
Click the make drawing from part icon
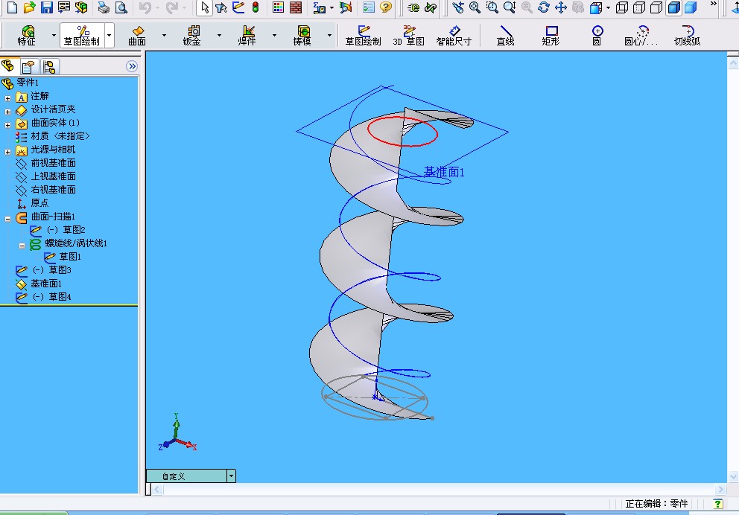[x=63, y=7]
